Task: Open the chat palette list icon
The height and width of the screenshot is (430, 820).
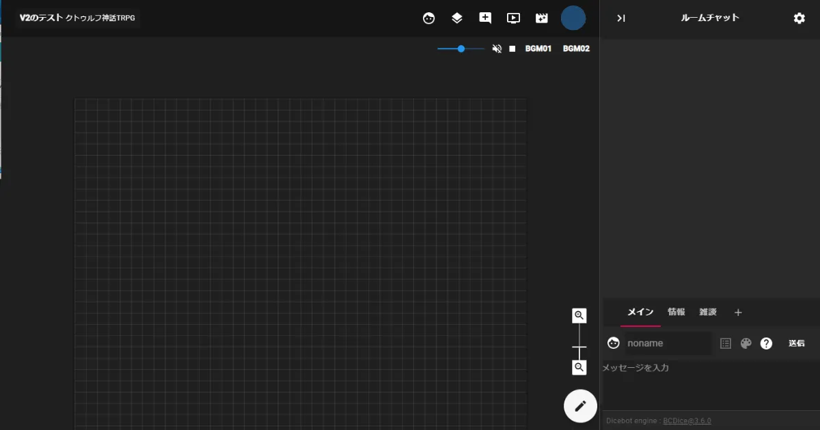Action: coord(726,343)
